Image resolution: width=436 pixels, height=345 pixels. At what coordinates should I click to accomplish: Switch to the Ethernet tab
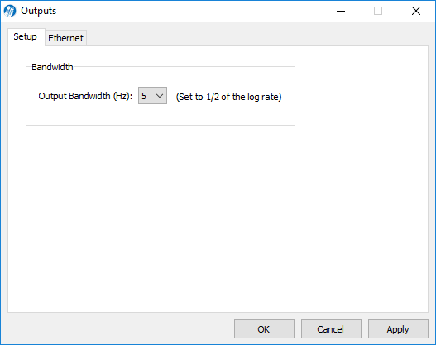(x=65, y=38)
